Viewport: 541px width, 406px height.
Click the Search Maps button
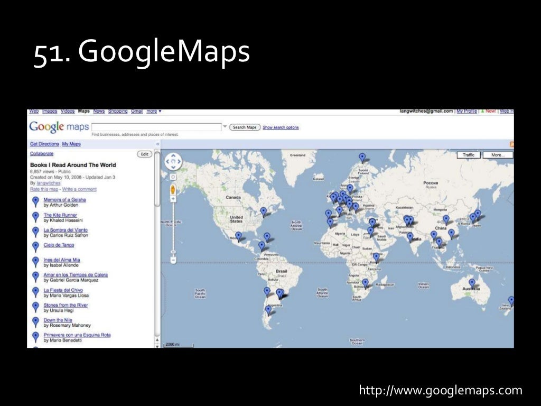pyautogui.click(x=245, y=127)
